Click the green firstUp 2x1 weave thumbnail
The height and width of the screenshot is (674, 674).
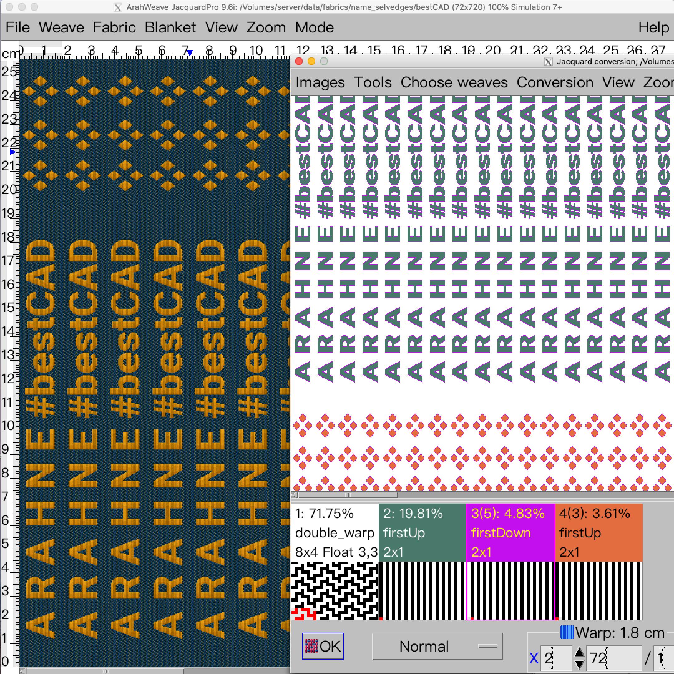coord(422,591)
